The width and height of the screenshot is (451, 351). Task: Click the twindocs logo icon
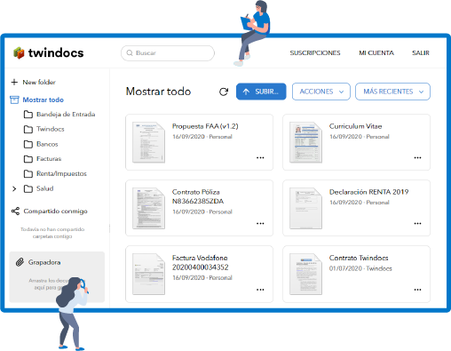point(19,52)
